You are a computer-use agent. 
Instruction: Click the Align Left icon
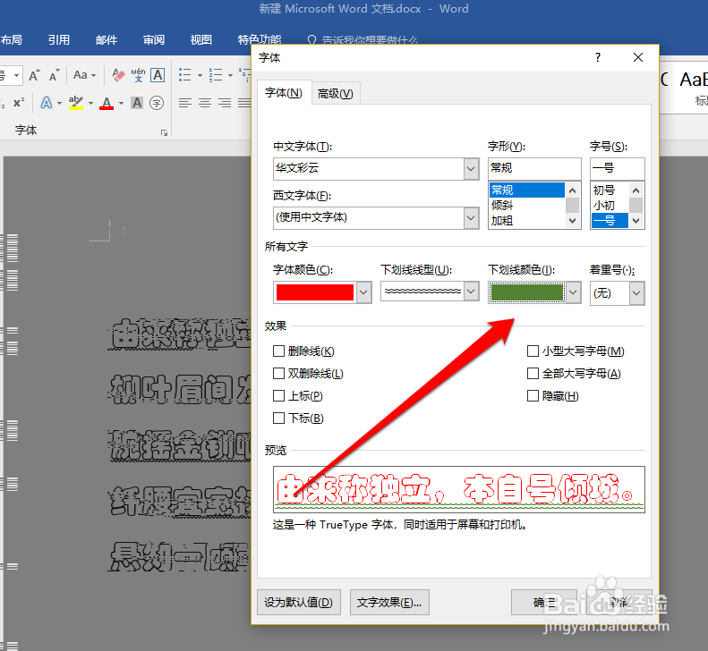[184, 103]
